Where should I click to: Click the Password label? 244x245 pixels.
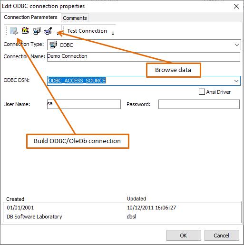(138, 104)
